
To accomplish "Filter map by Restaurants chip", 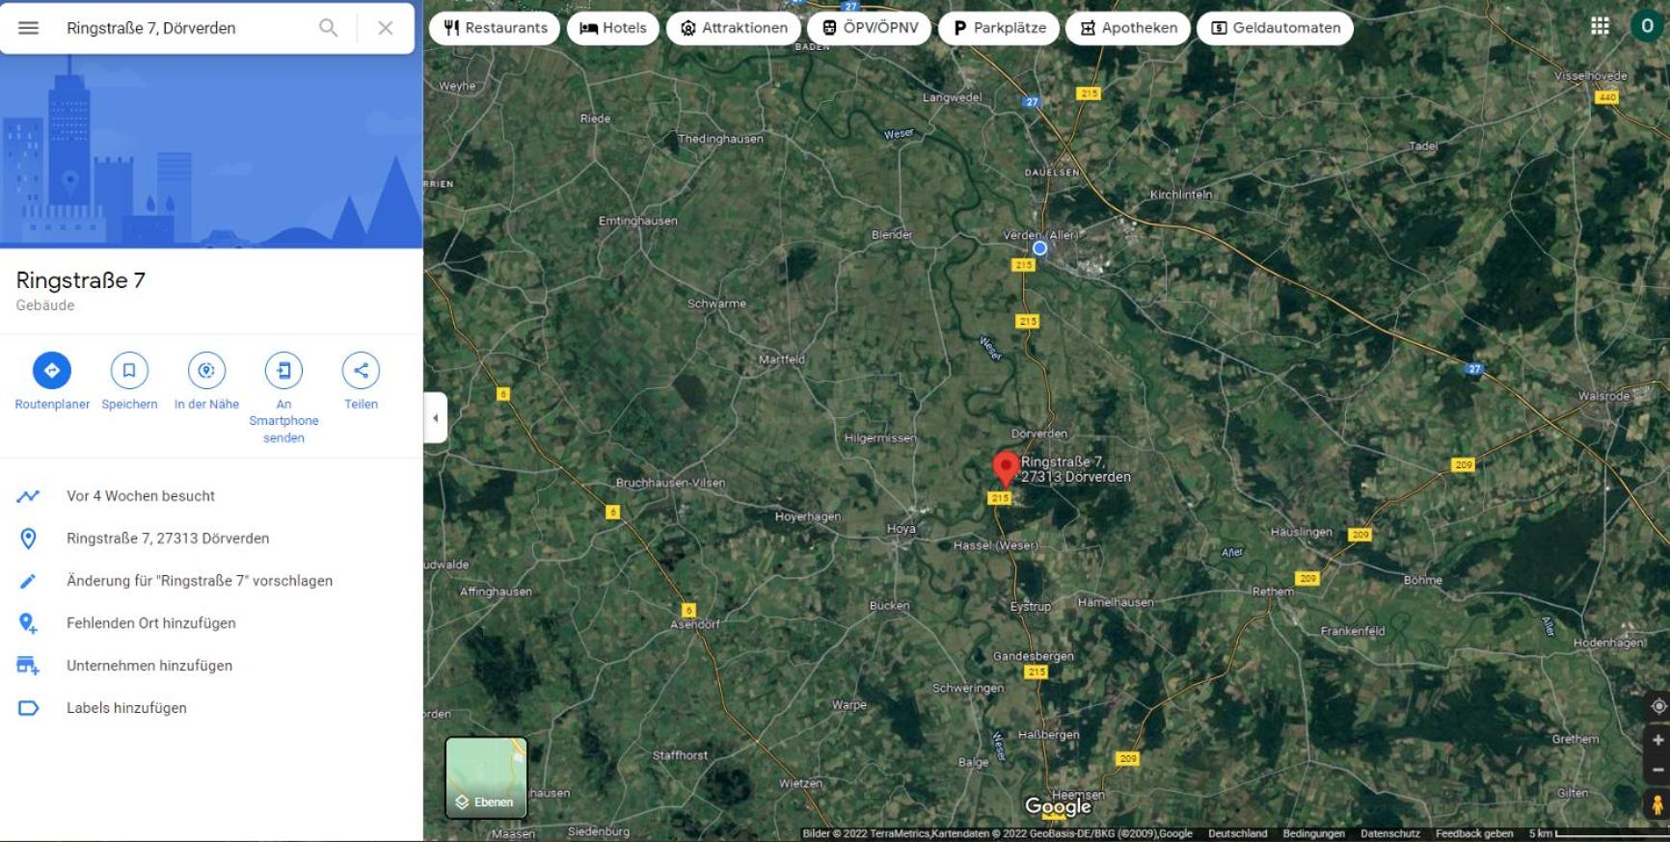I will pos(496,28).
